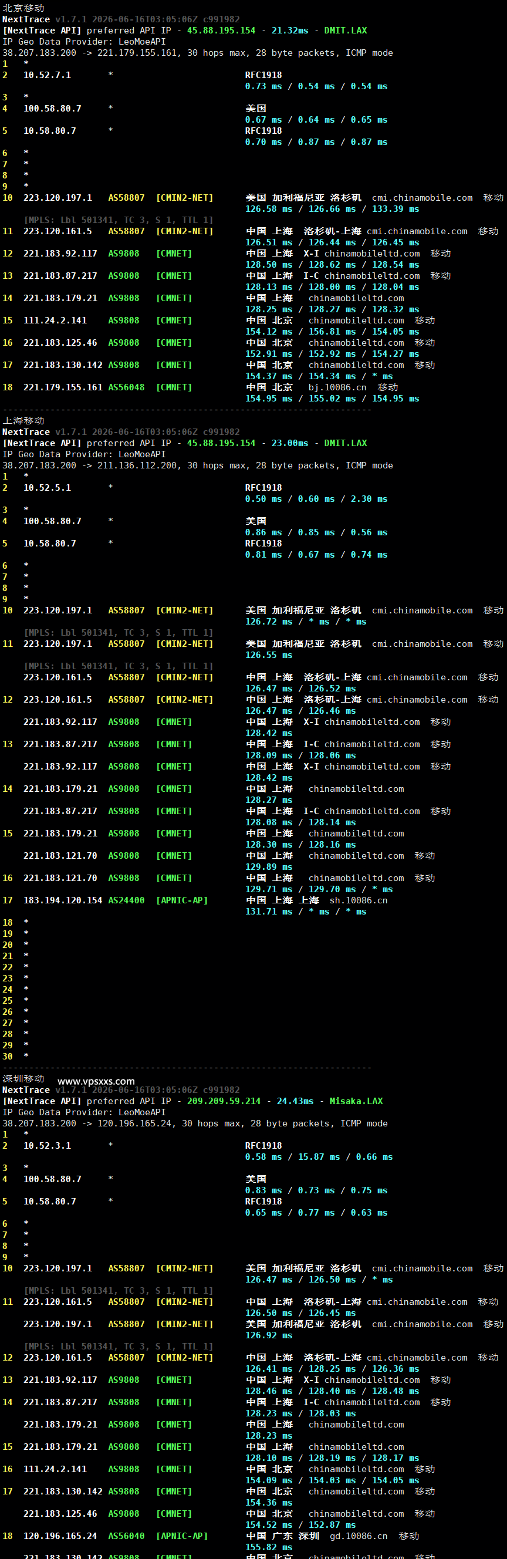
Task: Select latency value 152.91 ms
Action: 269,354
